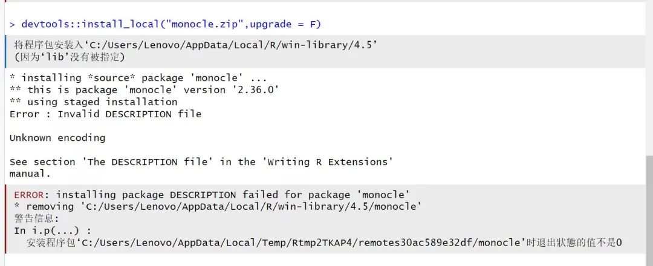This screenshot has width=653, height=266.
Task: Click the installing *source* package line
Action: tap(138, 78)
